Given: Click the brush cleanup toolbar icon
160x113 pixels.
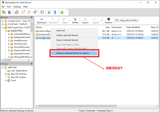Looking at the screenshot, I should coord(23,12).
